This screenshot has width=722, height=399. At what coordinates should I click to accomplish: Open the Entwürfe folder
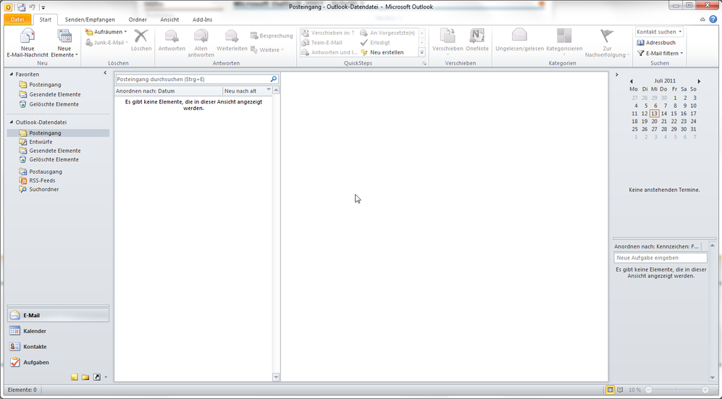click(x=41, y=142)
